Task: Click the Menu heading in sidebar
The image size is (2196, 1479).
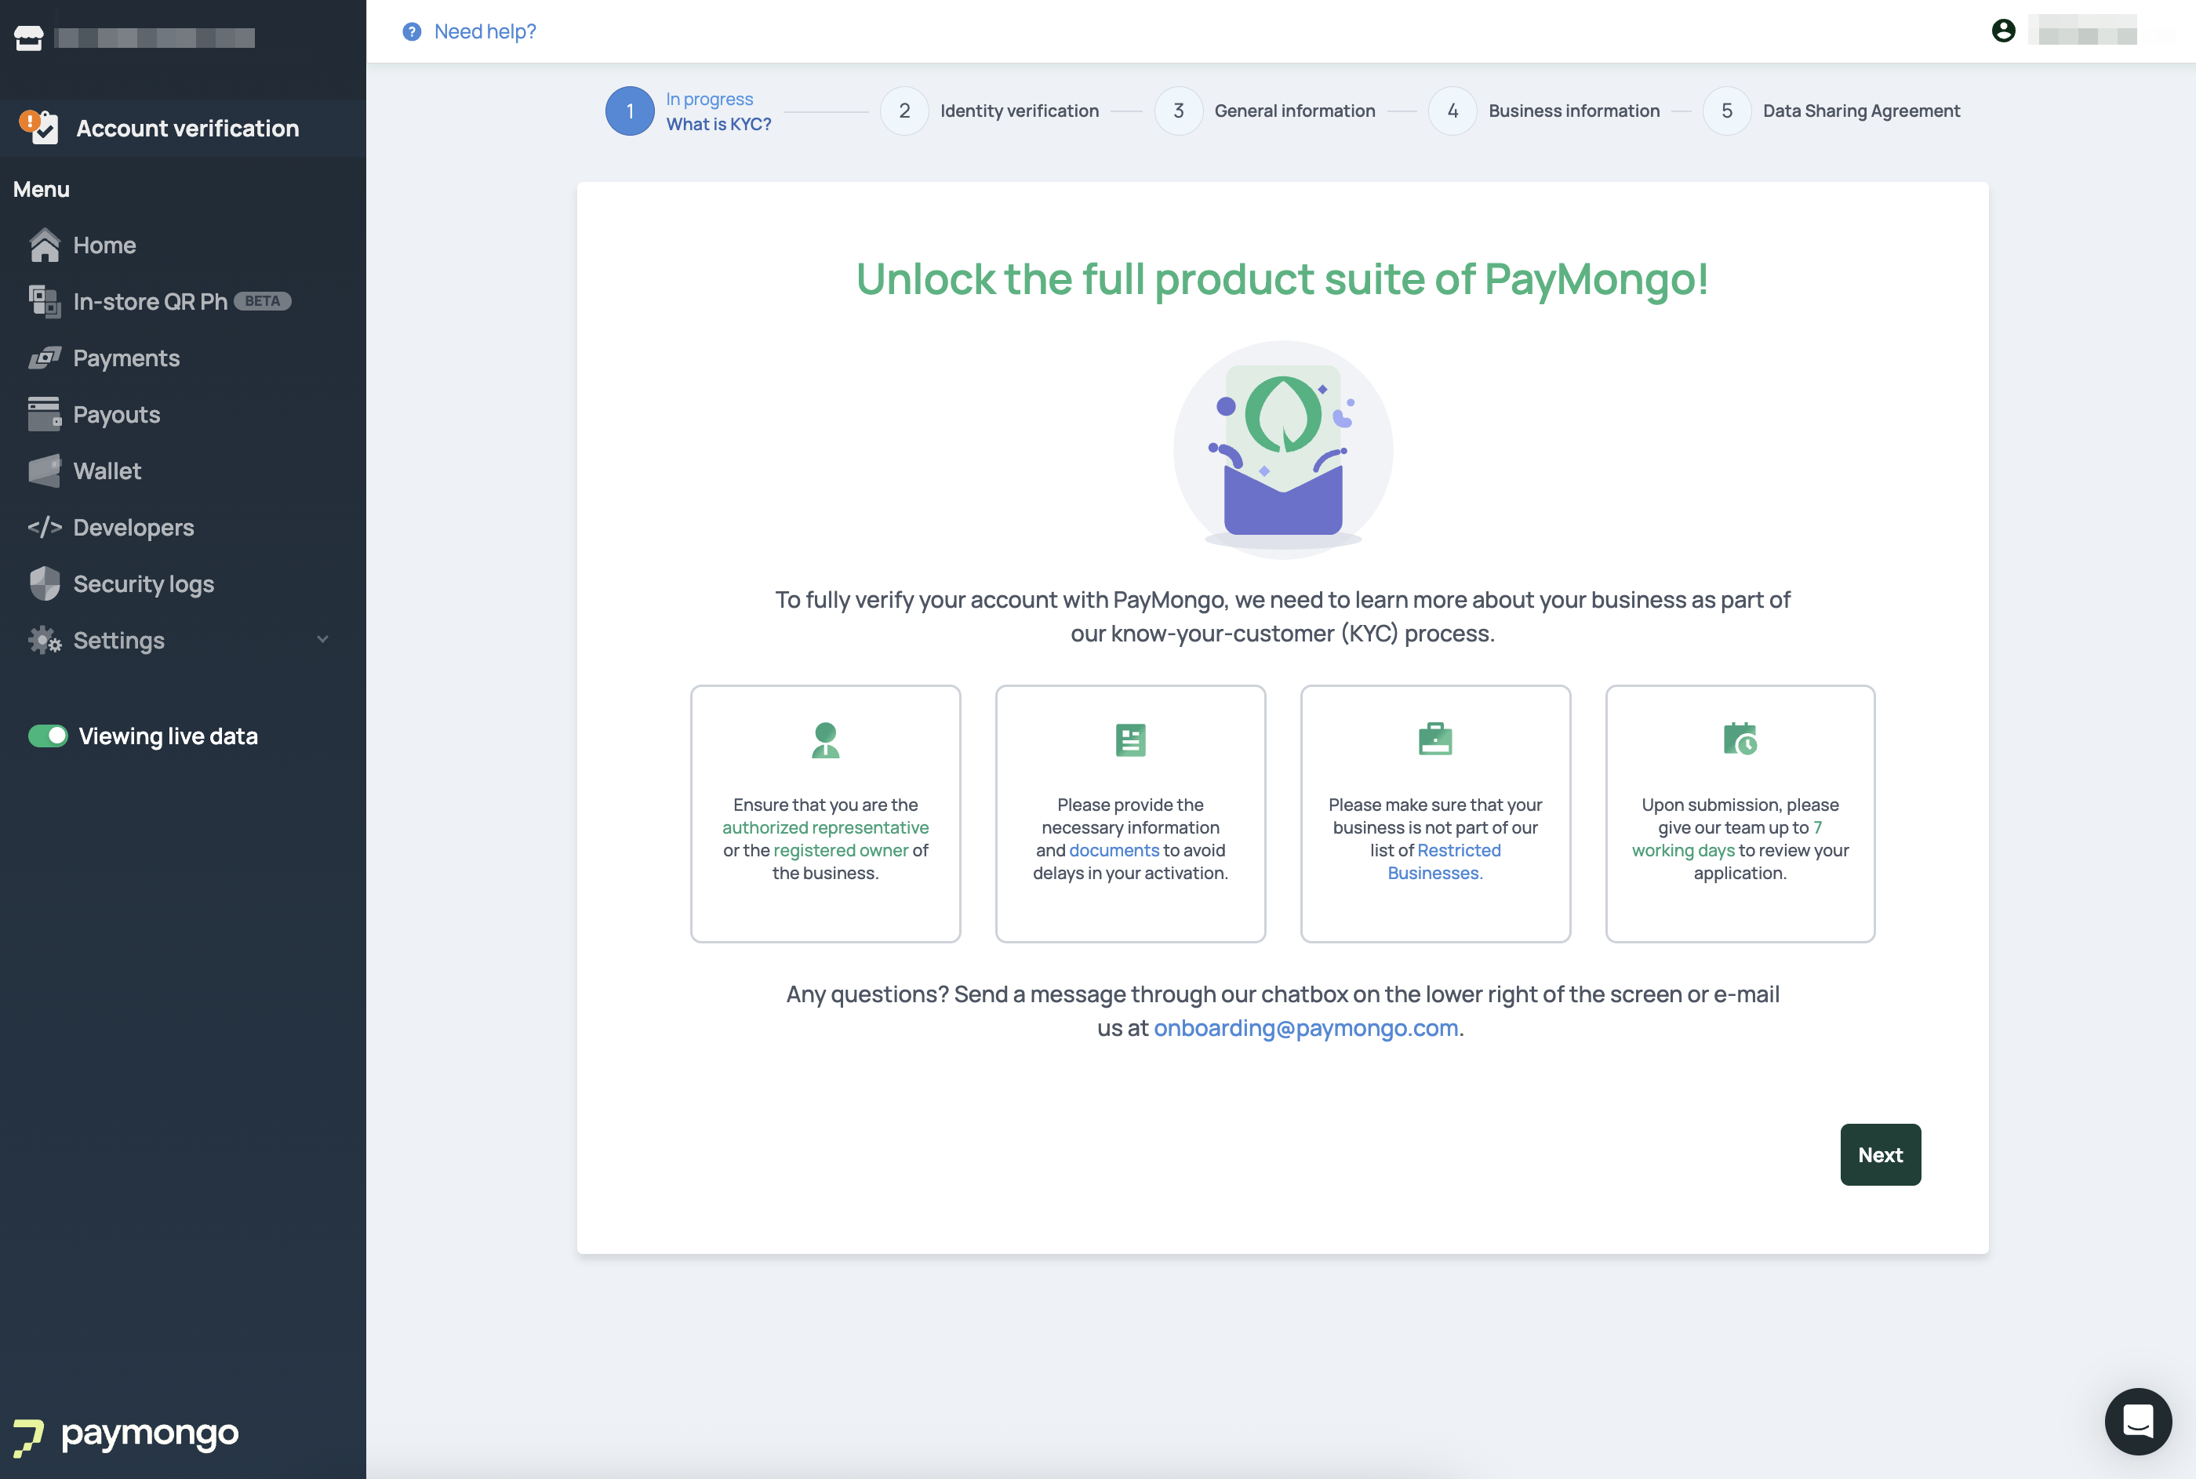Action: click(x=42, y=190)
